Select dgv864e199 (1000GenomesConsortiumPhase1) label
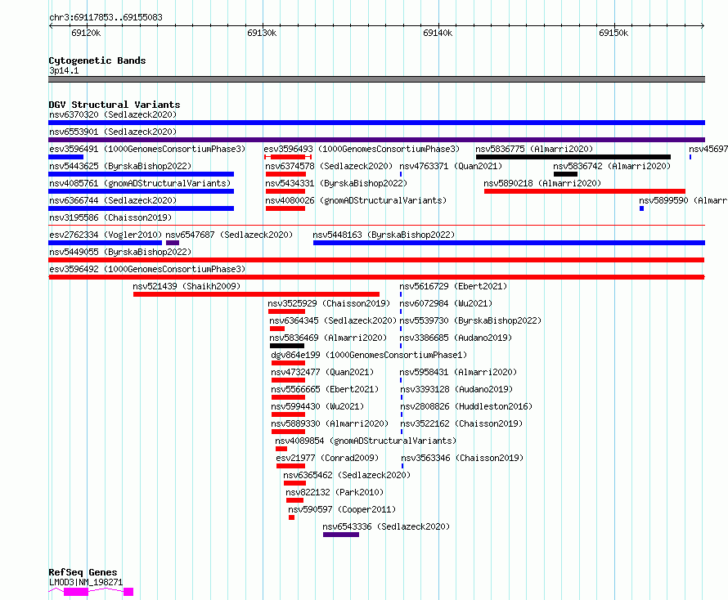Image resolution: width=728 pixels, height=600 pixels. 369,355
